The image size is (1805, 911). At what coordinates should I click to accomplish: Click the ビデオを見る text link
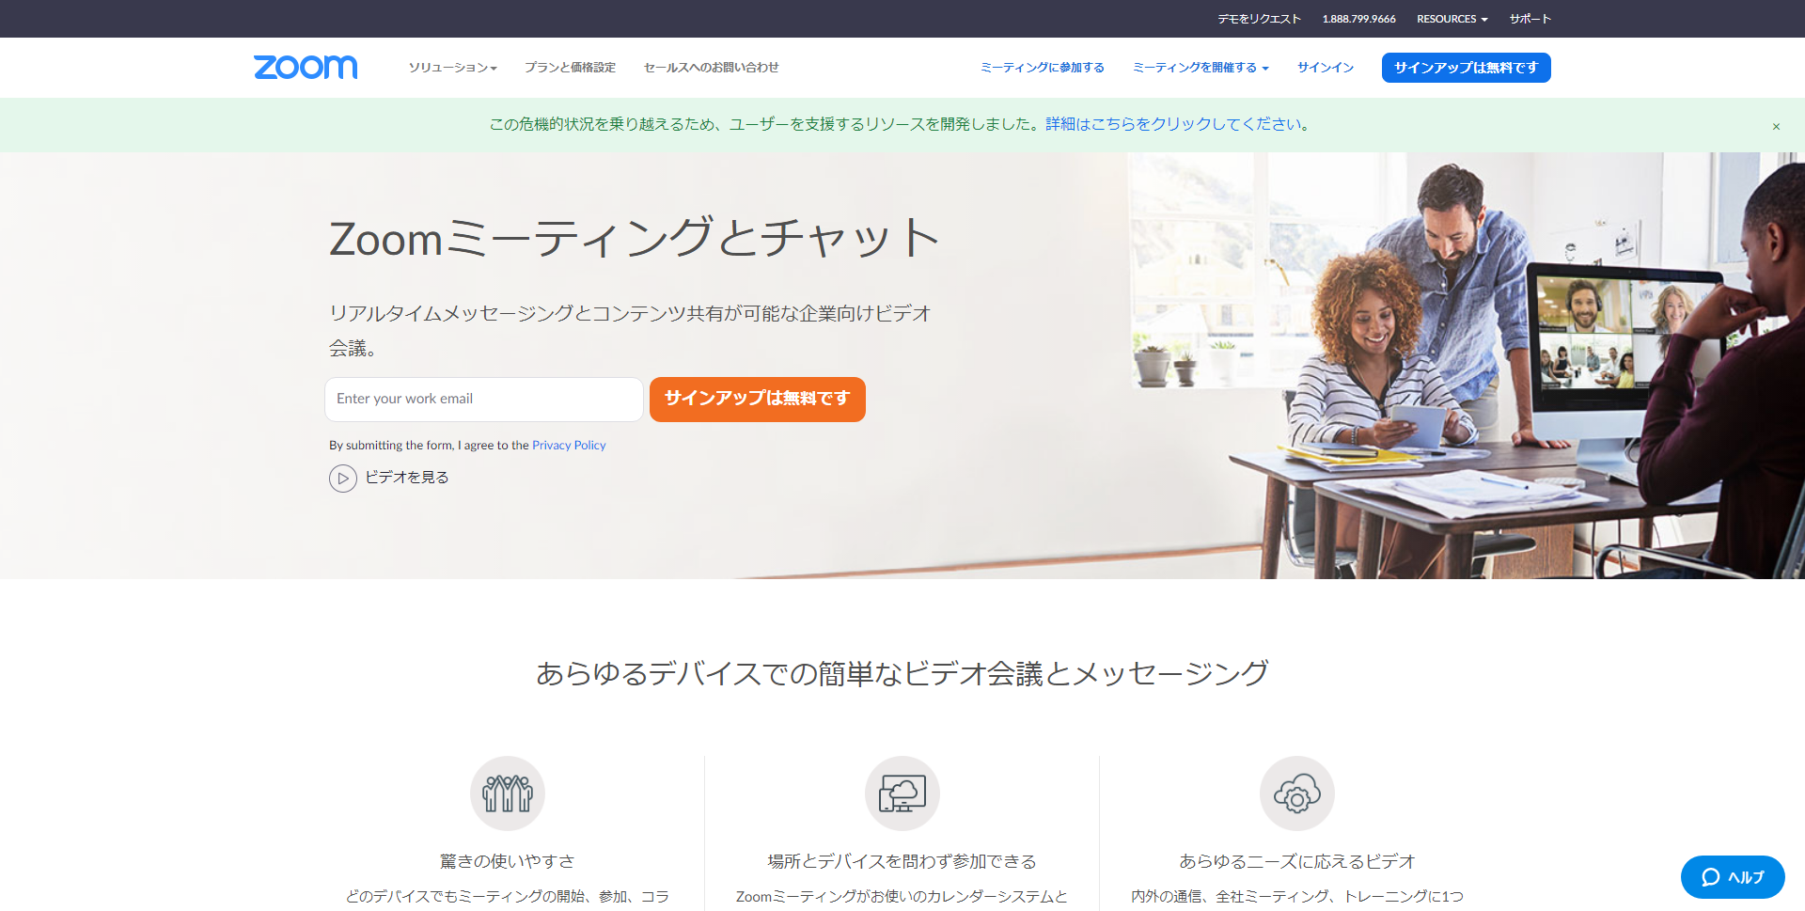407,478
